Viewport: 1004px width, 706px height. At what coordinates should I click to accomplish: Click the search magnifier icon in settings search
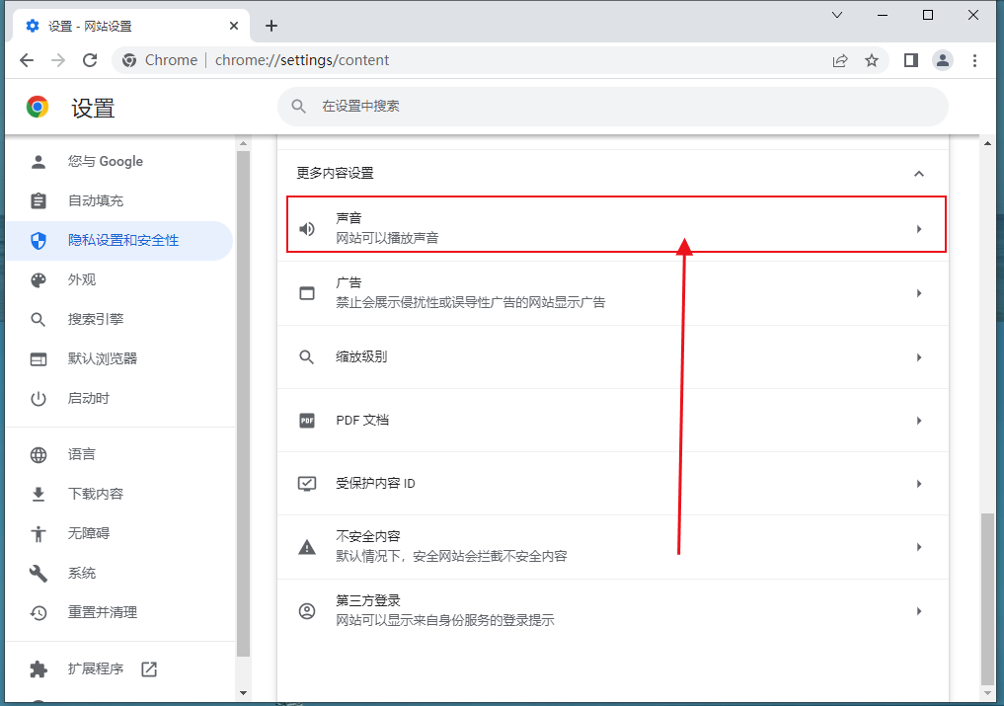click(x=298, y=107)
